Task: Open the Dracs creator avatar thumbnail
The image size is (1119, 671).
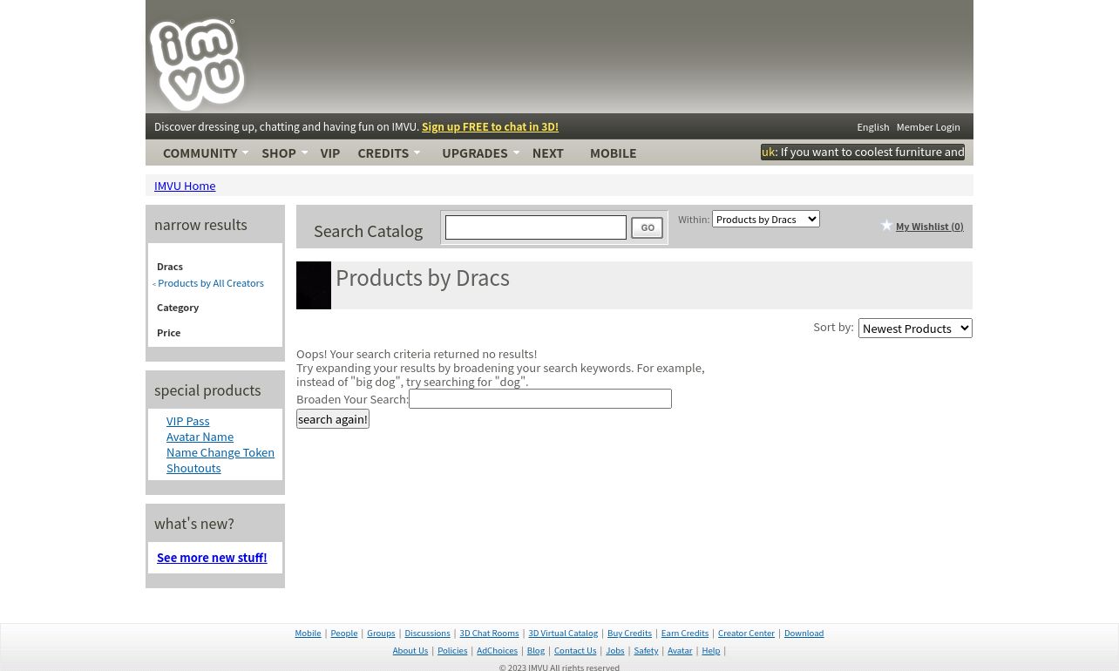Action: (x=314, y=285)
